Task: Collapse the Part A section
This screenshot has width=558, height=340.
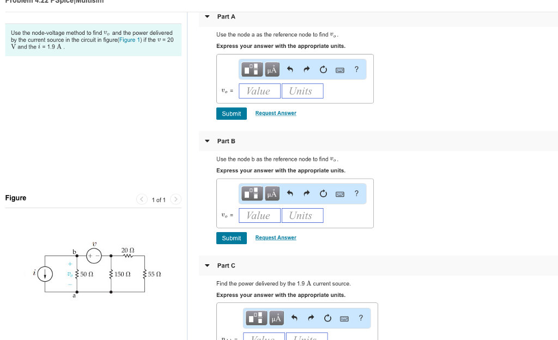Action: (207, 16)
